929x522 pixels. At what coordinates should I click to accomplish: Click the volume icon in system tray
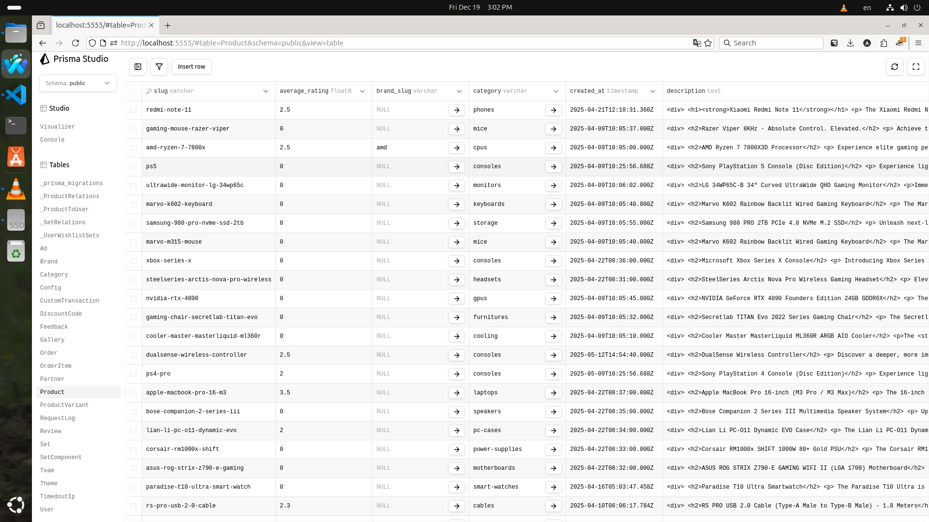903,7
